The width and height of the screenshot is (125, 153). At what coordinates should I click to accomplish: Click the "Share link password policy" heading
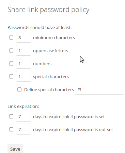(x=48, y=10)
